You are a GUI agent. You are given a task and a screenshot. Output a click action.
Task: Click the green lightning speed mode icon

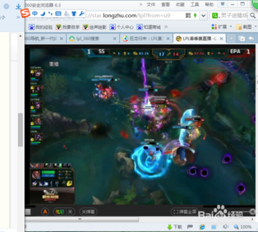[195, 16]
